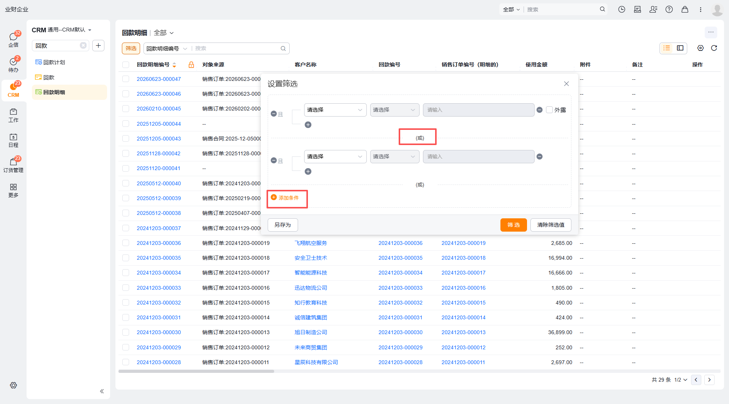Open record link 20241203-000036 in first column
729x404 pixels.
click(x=159, y=243)
